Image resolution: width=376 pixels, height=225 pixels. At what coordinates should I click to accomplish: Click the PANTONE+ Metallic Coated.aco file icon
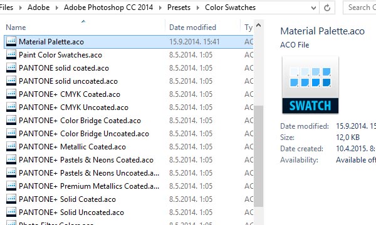(x=11, y=147)
